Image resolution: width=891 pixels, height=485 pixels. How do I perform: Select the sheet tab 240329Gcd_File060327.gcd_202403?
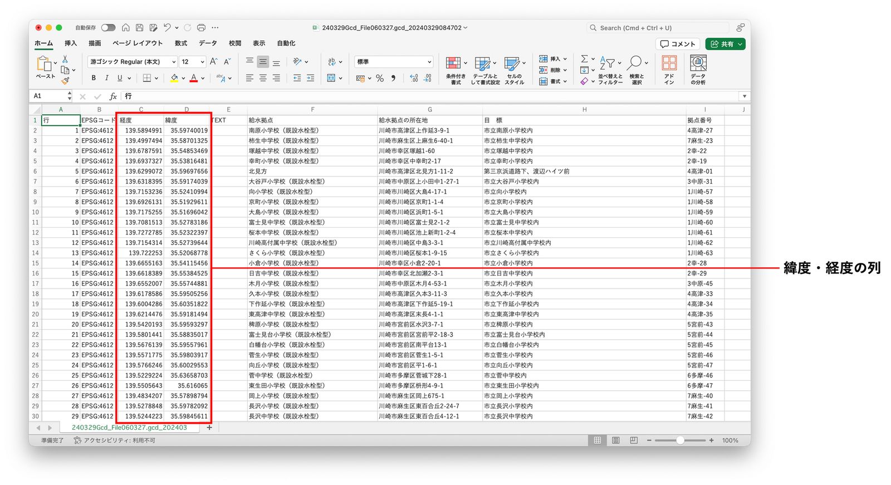pos(129,428)
